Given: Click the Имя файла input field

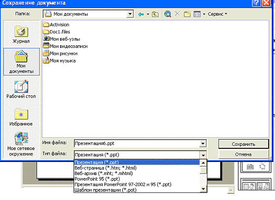Looking at the screenshot, I should tap(137, 144).
